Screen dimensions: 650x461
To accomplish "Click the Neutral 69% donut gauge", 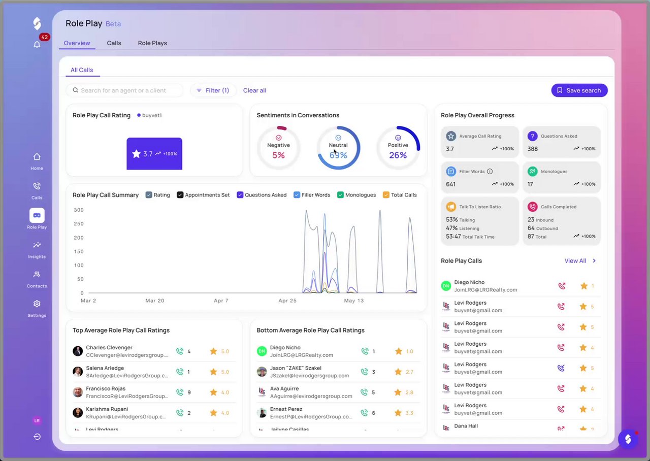I will [x=338, y=148].
